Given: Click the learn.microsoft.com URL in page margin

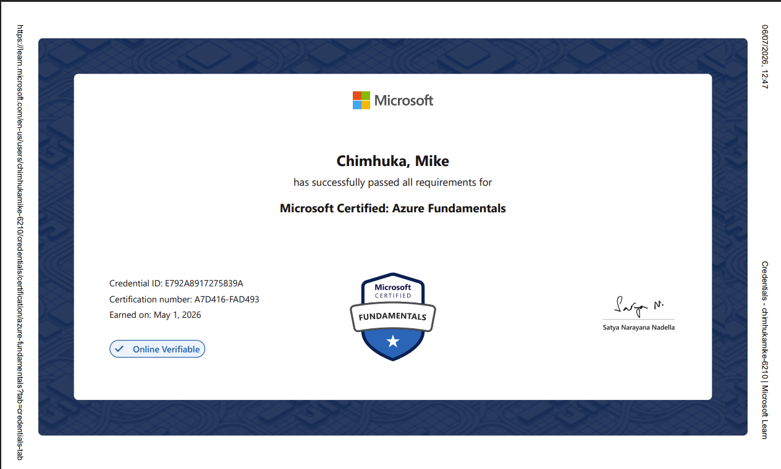Looking at the screenshot, I should (x=20, y=243).
